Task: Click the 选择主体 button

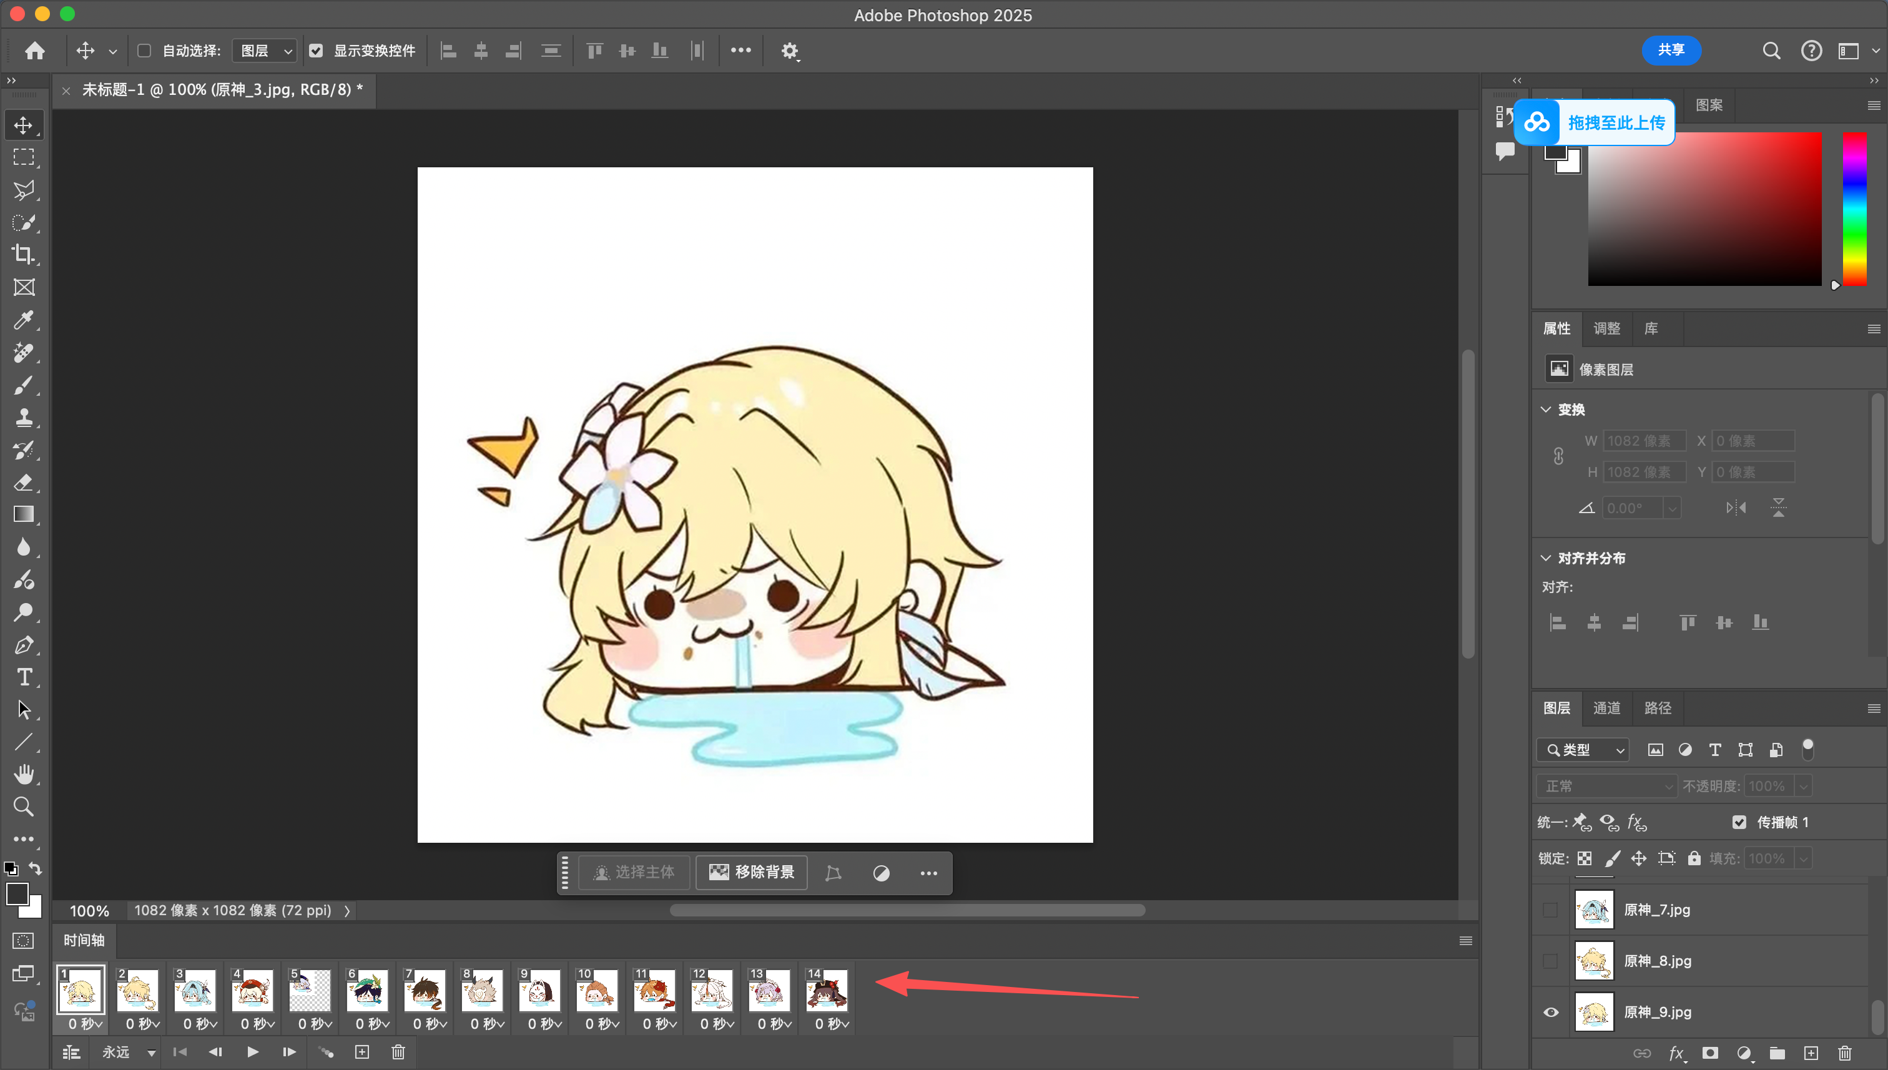Action: 634,872
